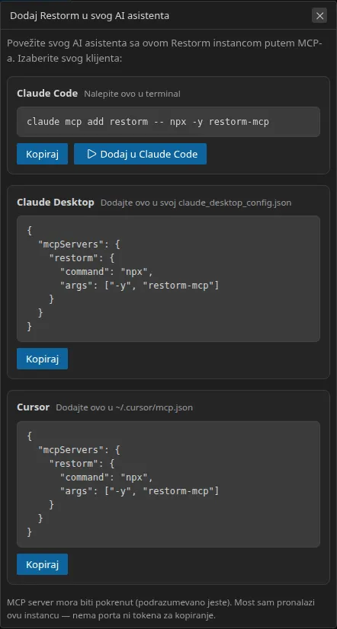
Task: Click the Cursor JSON code block
Action: coord(168,484)
